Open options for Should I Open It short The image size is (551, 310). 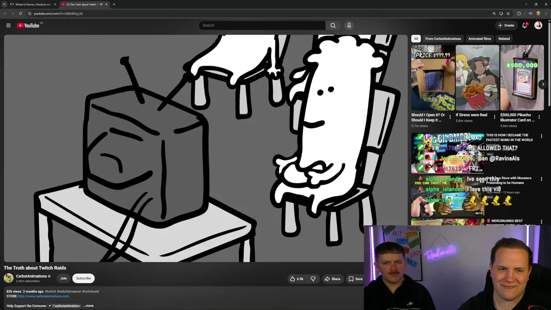click(450, 117)
